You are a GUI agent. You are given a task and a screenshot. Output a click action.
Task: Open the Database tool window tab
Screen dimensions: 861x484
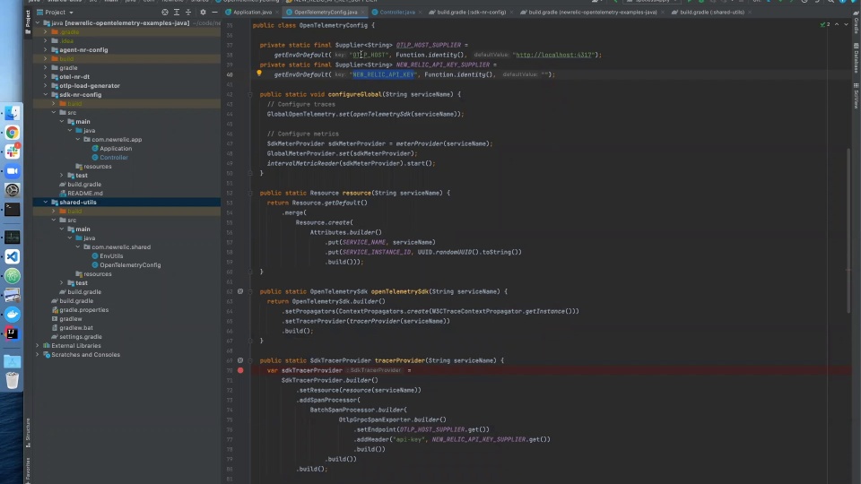point(856,57)
